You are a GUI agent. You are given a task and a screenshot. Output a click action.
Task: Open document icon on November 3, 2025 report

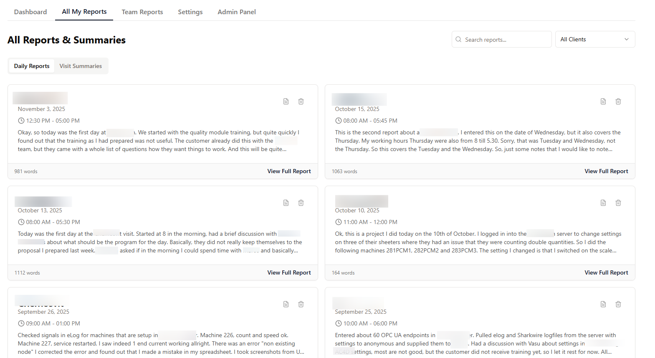286,101
